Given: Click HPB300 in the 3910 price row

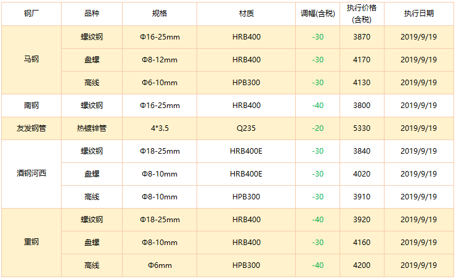Looking at the screenshot, I should 246,197.
